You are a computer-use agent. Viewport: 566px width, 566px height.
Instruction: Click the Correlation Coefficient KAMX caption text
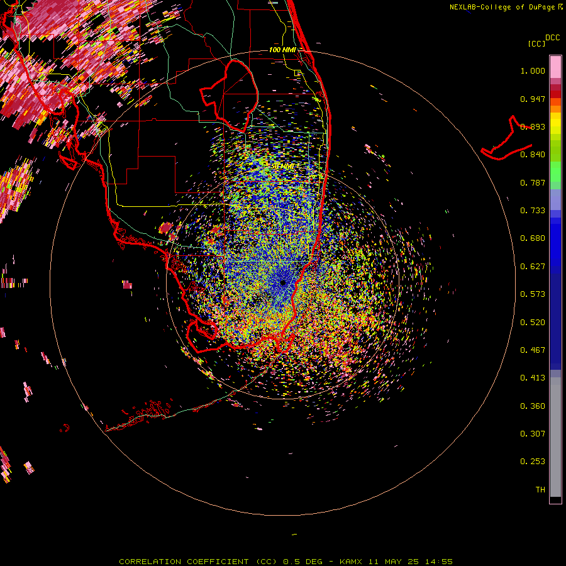pyautogui.click(x=286, y=562)
